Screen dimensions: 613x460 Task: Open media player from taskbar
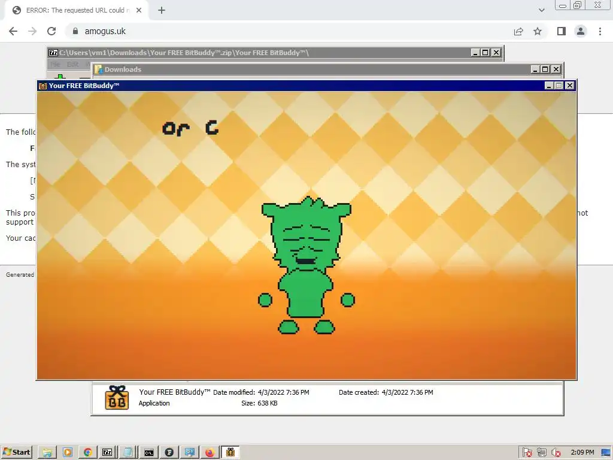(x=68, y=453)
